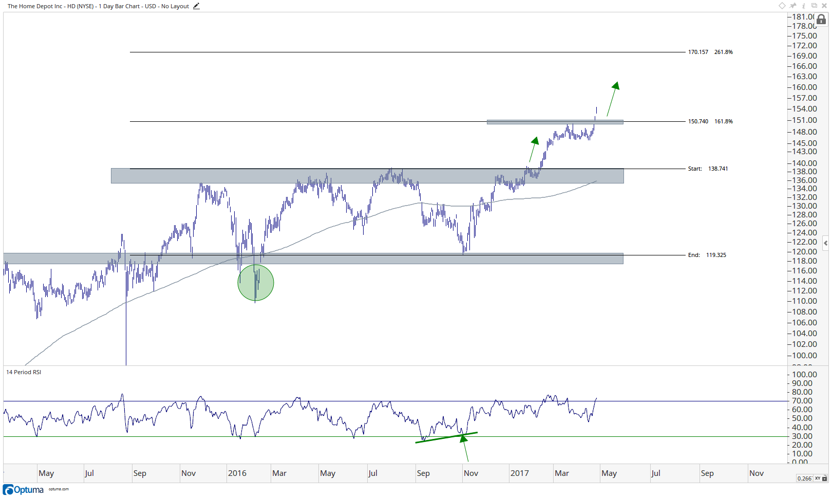The image size is (832, 497).
Task: Select the 150.740 161.8% Fibonacci label
Action: pyautogui.click(x=710, y=121)
